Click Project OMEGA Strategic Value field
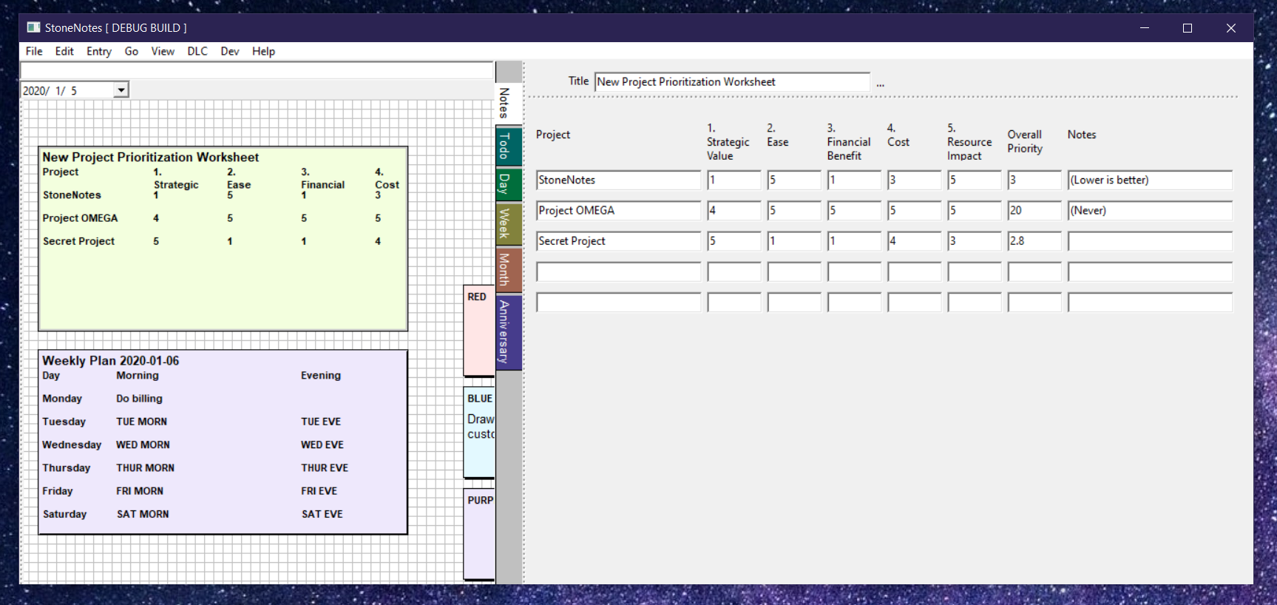The image size is (1277, 605). pos(734,211)
